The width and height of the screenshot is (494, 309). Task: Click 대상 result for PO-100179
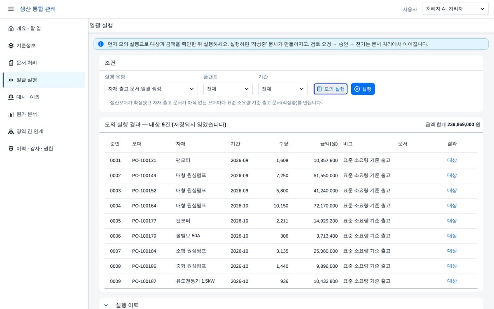pyautogui.click(x=452, y=236)
